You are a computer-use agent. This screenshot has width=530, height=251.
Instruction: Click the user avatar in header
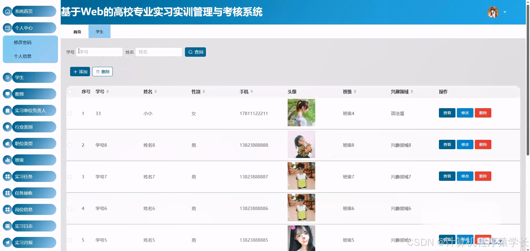click(493, 12)
